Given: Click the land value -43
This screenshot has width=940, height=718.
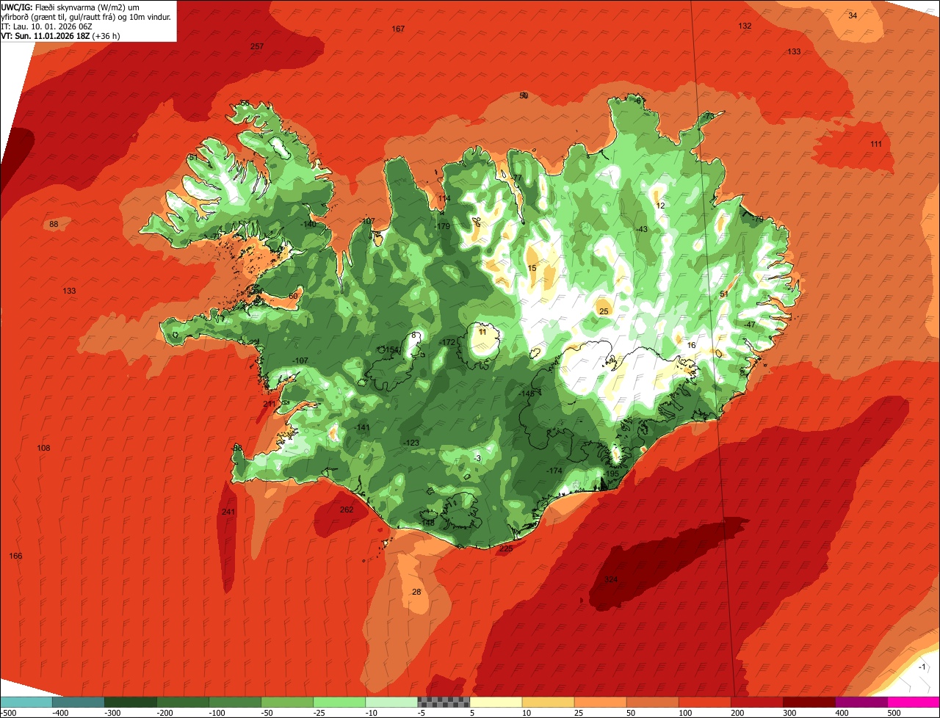Looking at the screenshot, I should click(641, 230).
